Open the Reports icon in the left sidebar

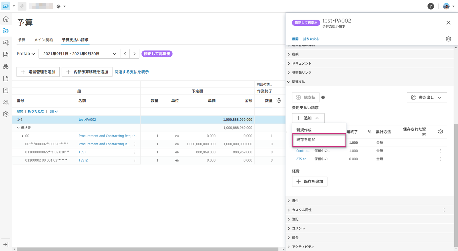pos(6,90)
